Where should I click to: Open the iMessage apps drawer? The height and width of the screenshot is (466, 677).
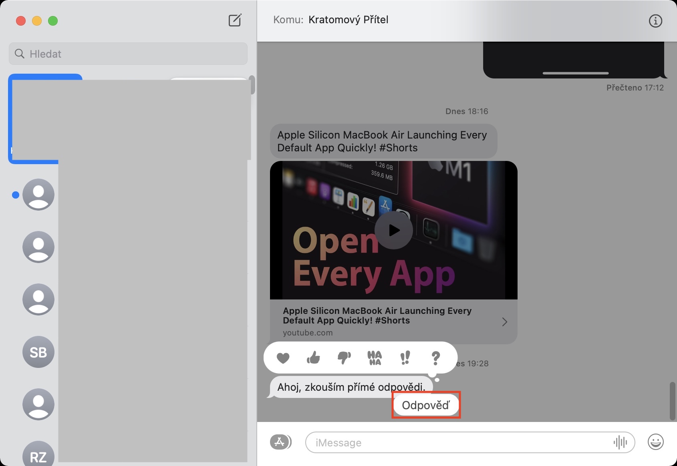coord(280,442)
